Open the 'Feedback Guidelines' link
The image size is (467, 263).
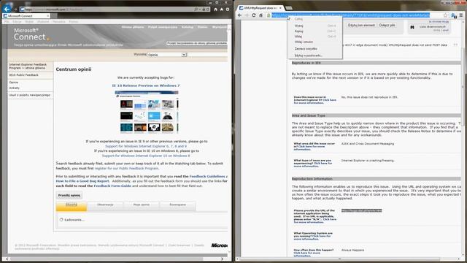(207, 176)
